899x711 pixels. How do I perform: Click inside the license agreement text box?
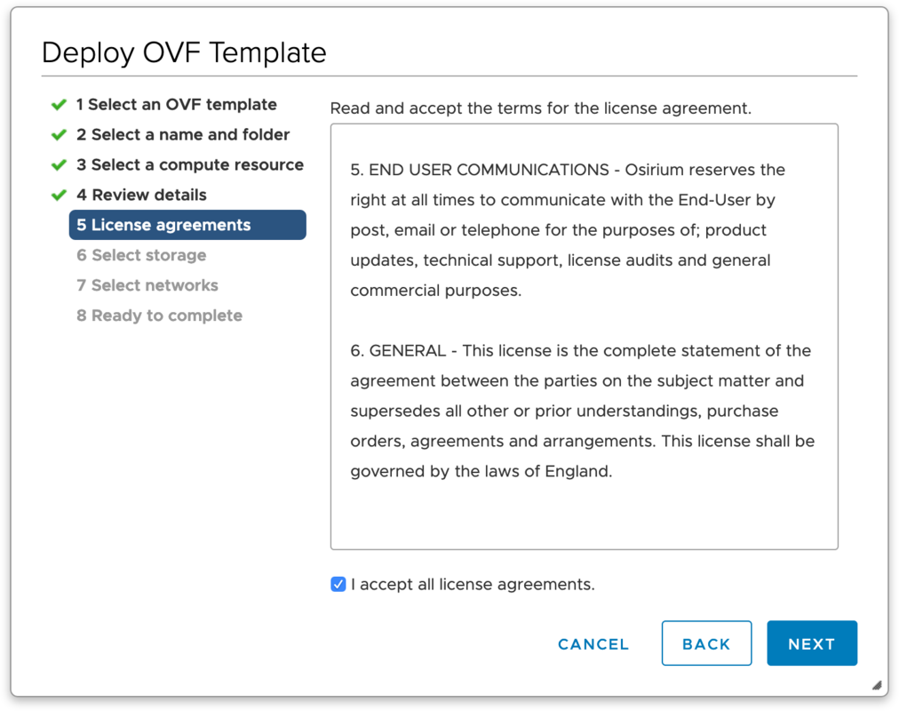click(x=584, y=338)
